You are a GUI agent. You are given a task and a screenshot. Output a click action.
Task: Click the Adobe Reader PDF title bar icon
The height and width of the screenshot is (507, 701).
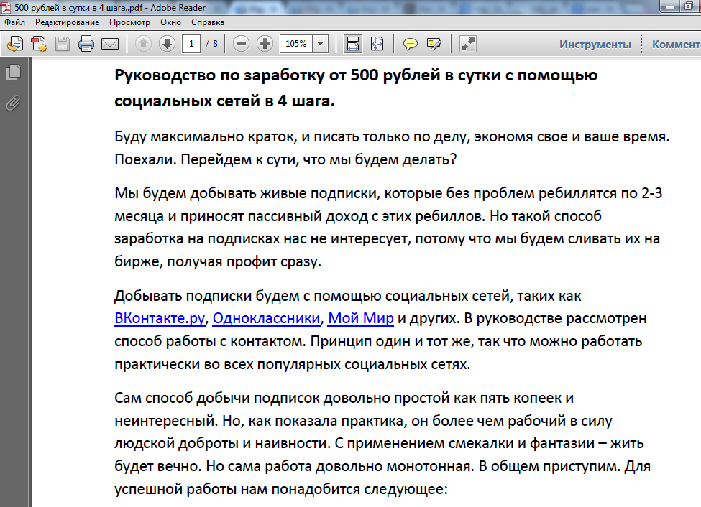click(6, 8)
